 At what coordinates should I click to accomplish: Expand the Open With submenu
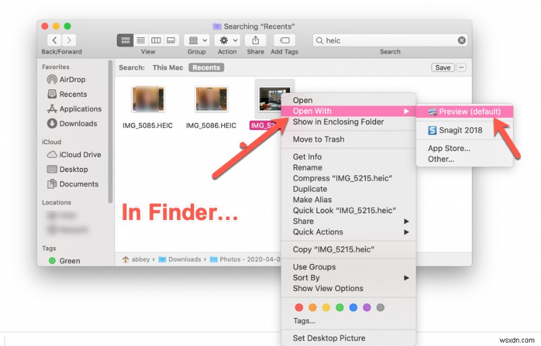point(348,111)
